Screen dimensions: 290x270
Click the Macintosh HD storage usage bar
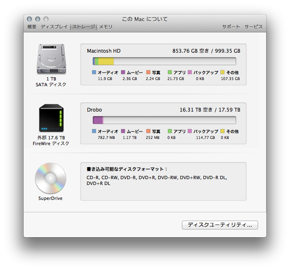164,61
